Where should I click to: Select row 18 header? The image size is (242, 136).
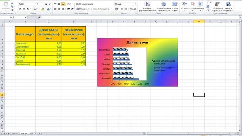click(x=2, y=95)
